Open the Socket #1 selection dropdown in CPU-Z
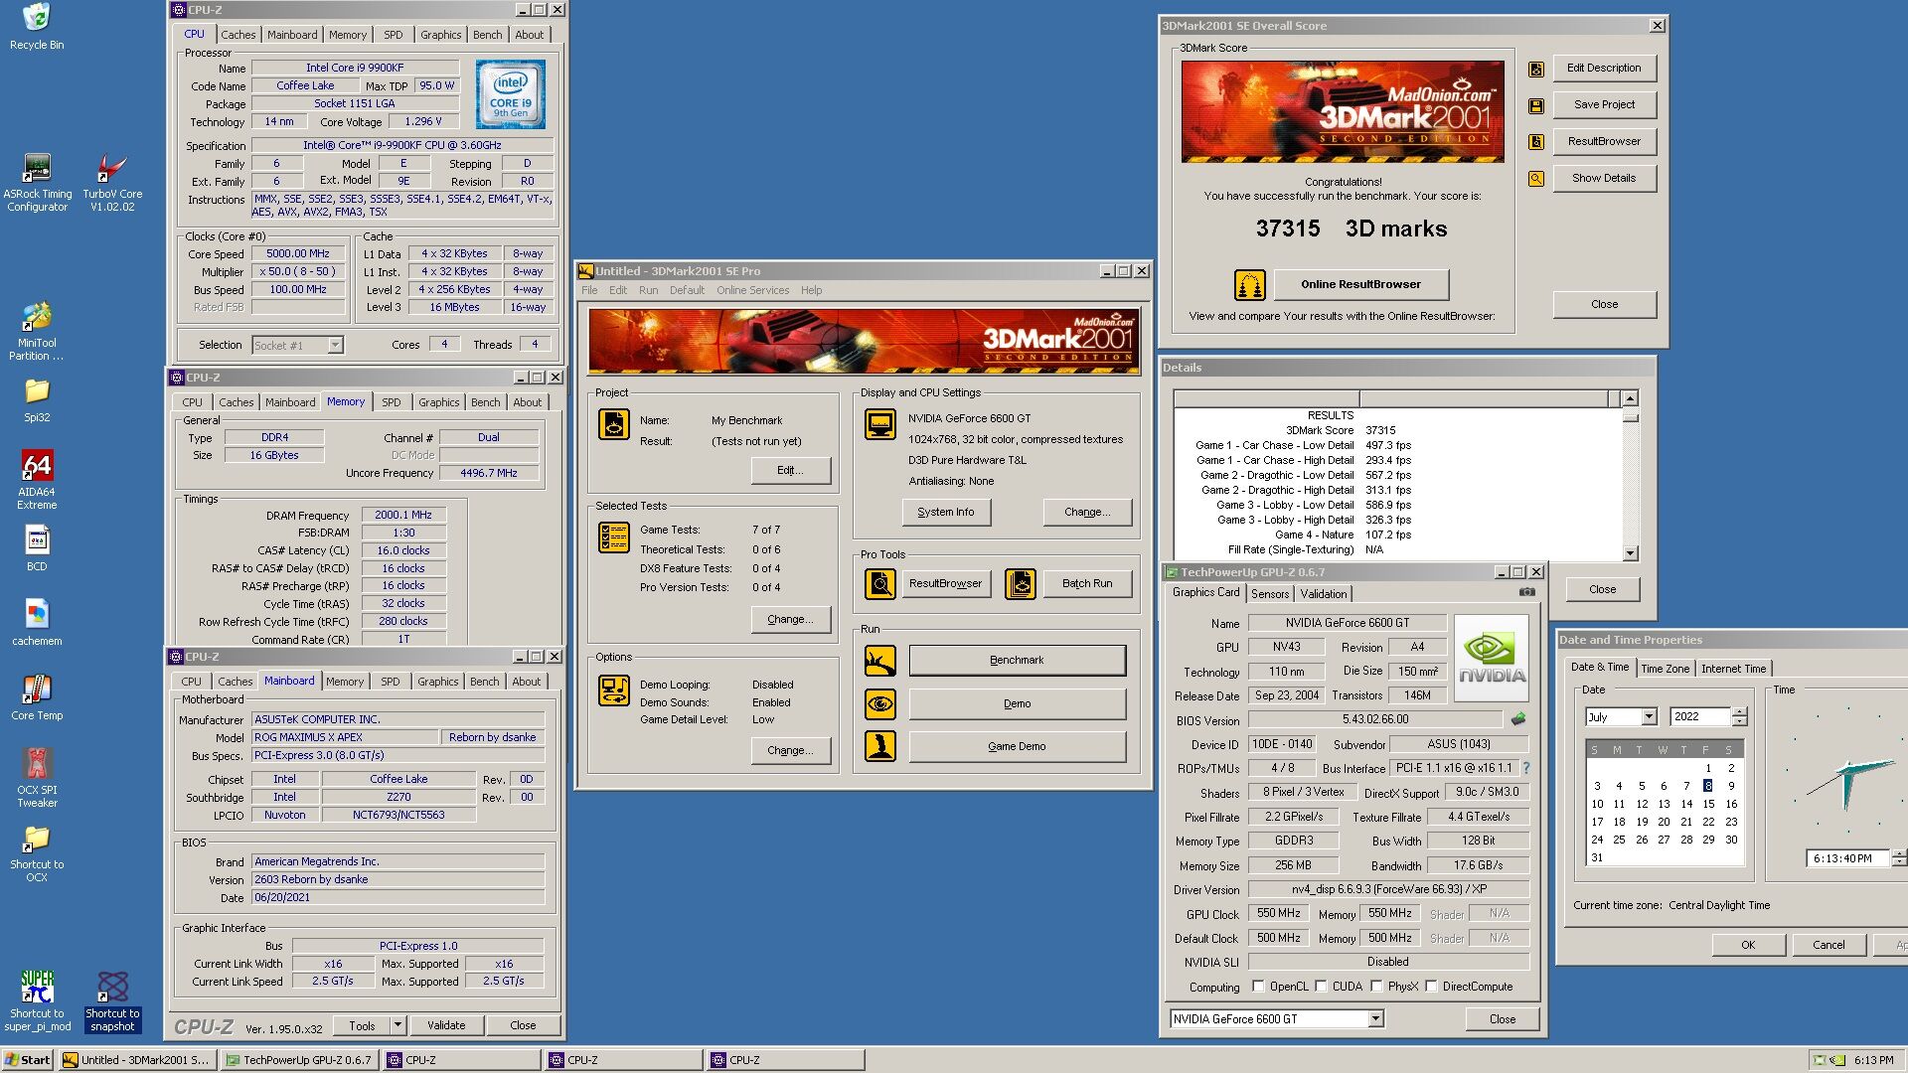Screen dimensions: 1908x1073 pos(335,345)
